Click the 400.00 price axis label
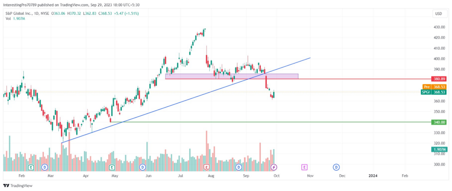 438,59
